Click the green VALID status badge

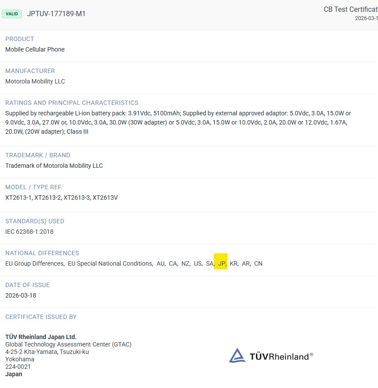[x=12, y=14]
